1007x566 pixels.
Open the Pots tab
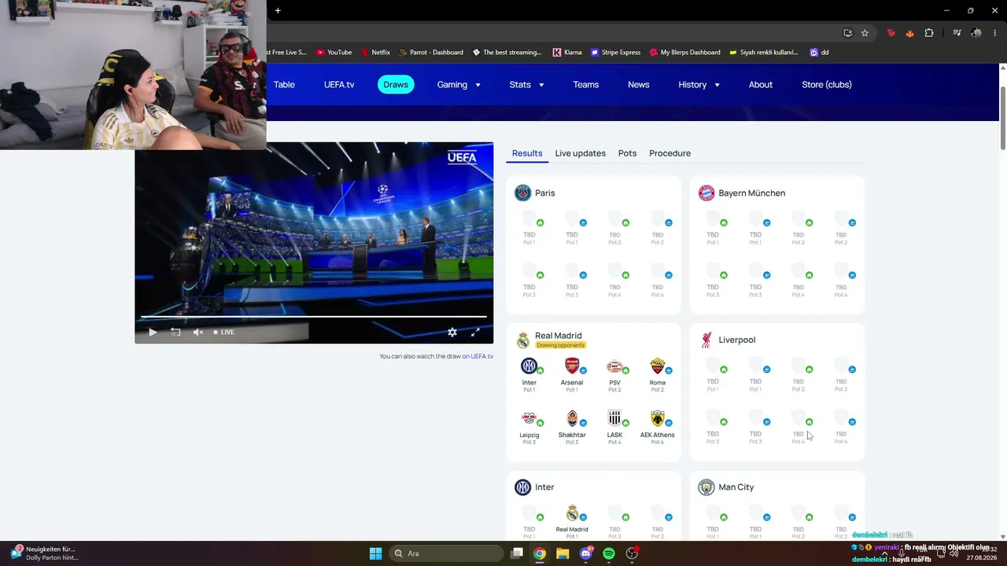[x=627, y=153]
